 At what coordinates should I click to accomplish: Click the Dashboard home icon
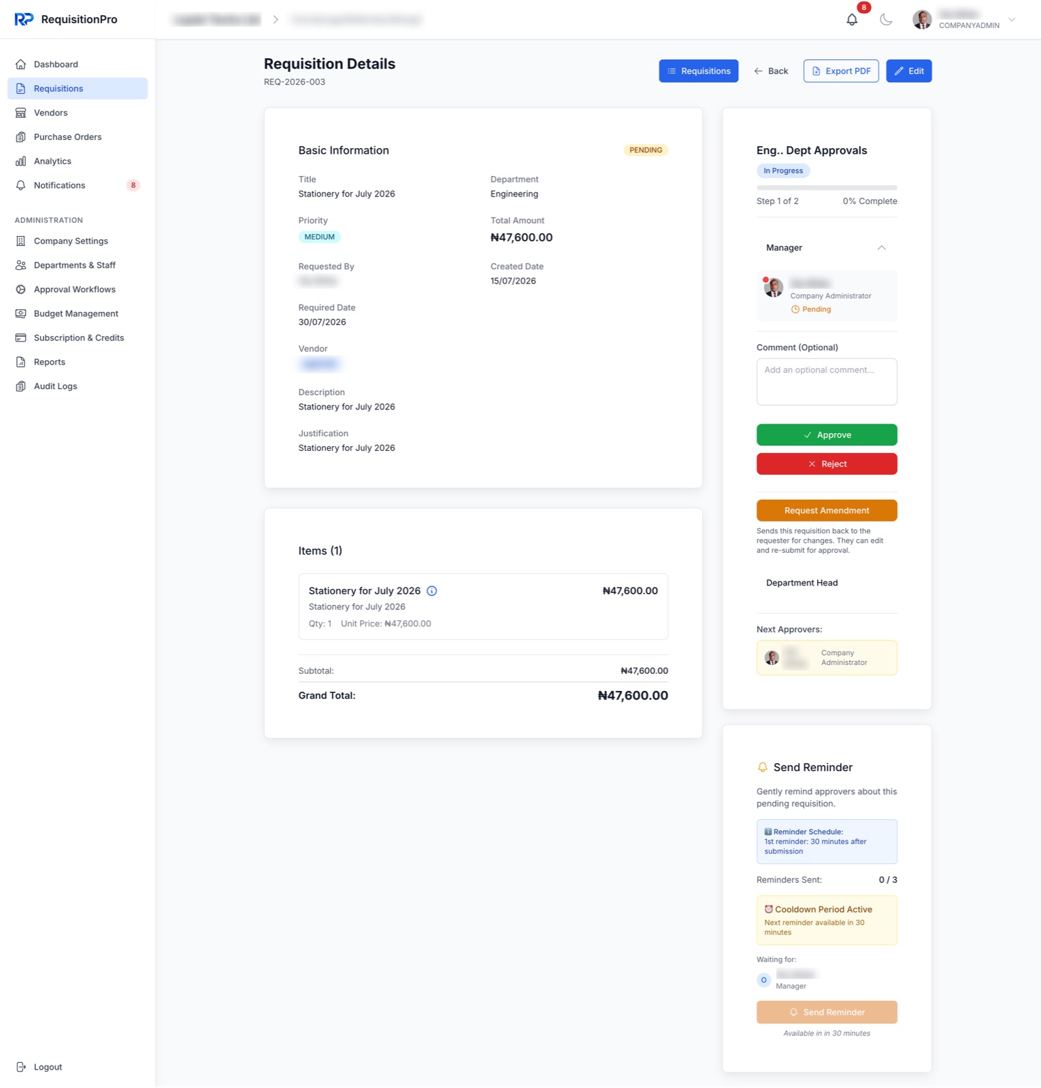point(21,65)
